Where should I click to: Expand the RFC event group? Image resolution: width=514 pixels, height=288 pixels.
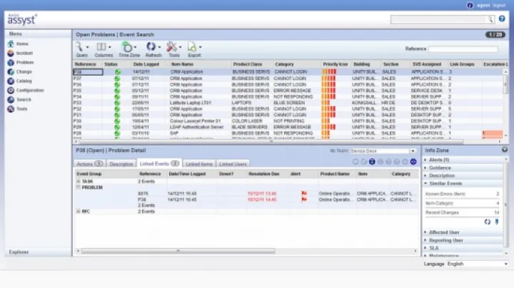point(79,212)
